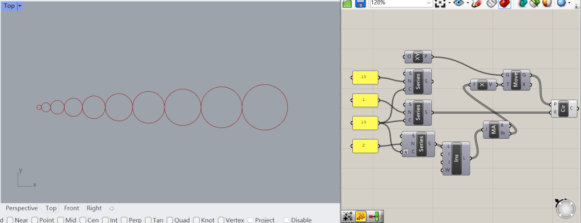Viewport: 581px width, 223px height.
Task: Select the Move component
Action: 516,80
